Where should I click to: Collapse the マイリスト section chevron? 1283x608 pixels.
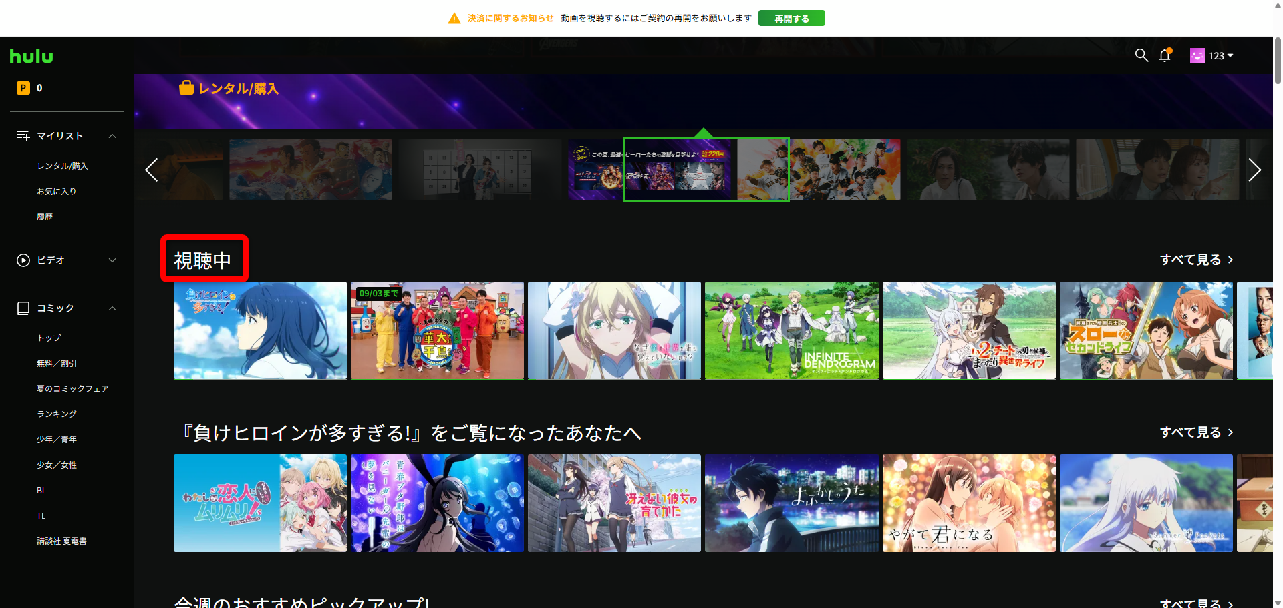click(x=112, y=136)
